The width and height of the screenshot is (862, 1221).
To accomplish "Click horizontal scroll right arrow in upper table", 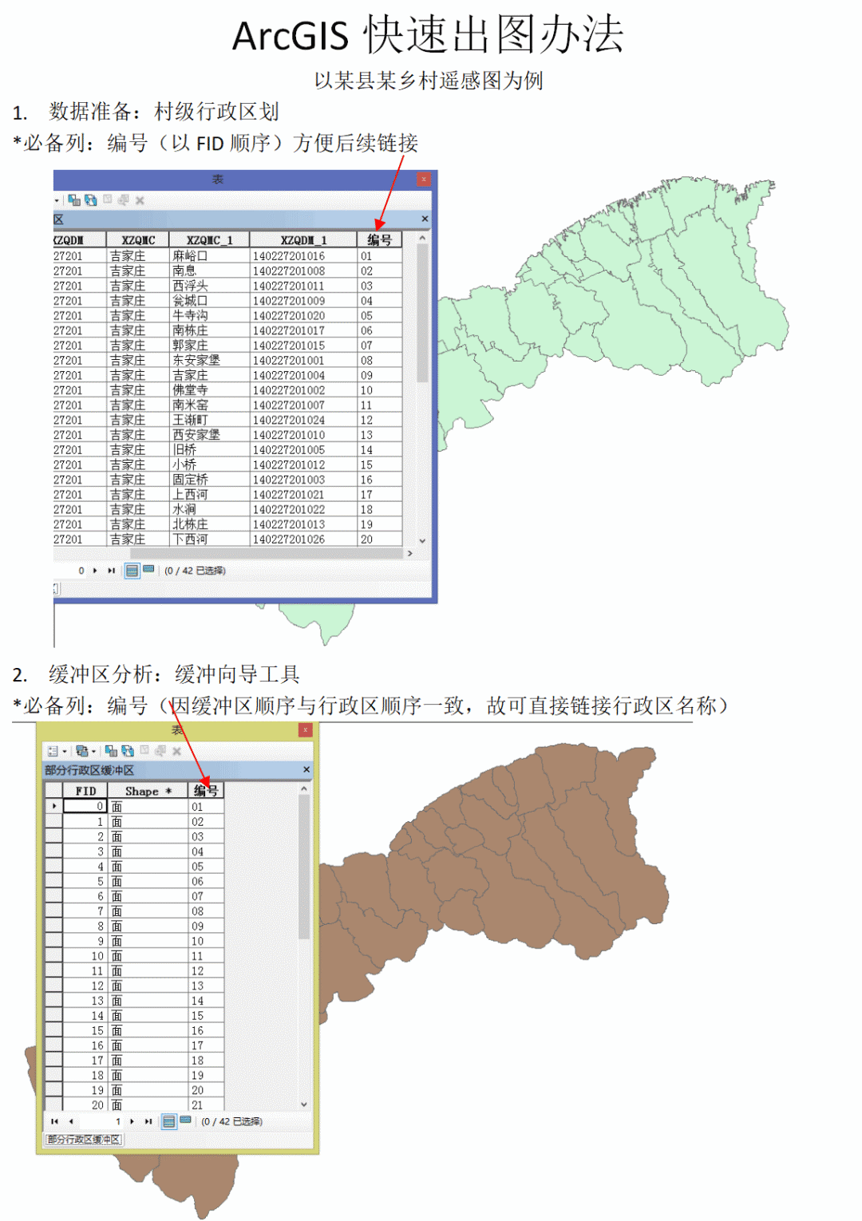I will (409, 553).
